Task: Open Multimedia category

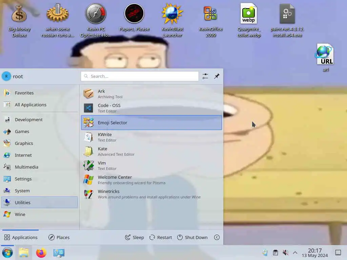Action: pos(40,167)
